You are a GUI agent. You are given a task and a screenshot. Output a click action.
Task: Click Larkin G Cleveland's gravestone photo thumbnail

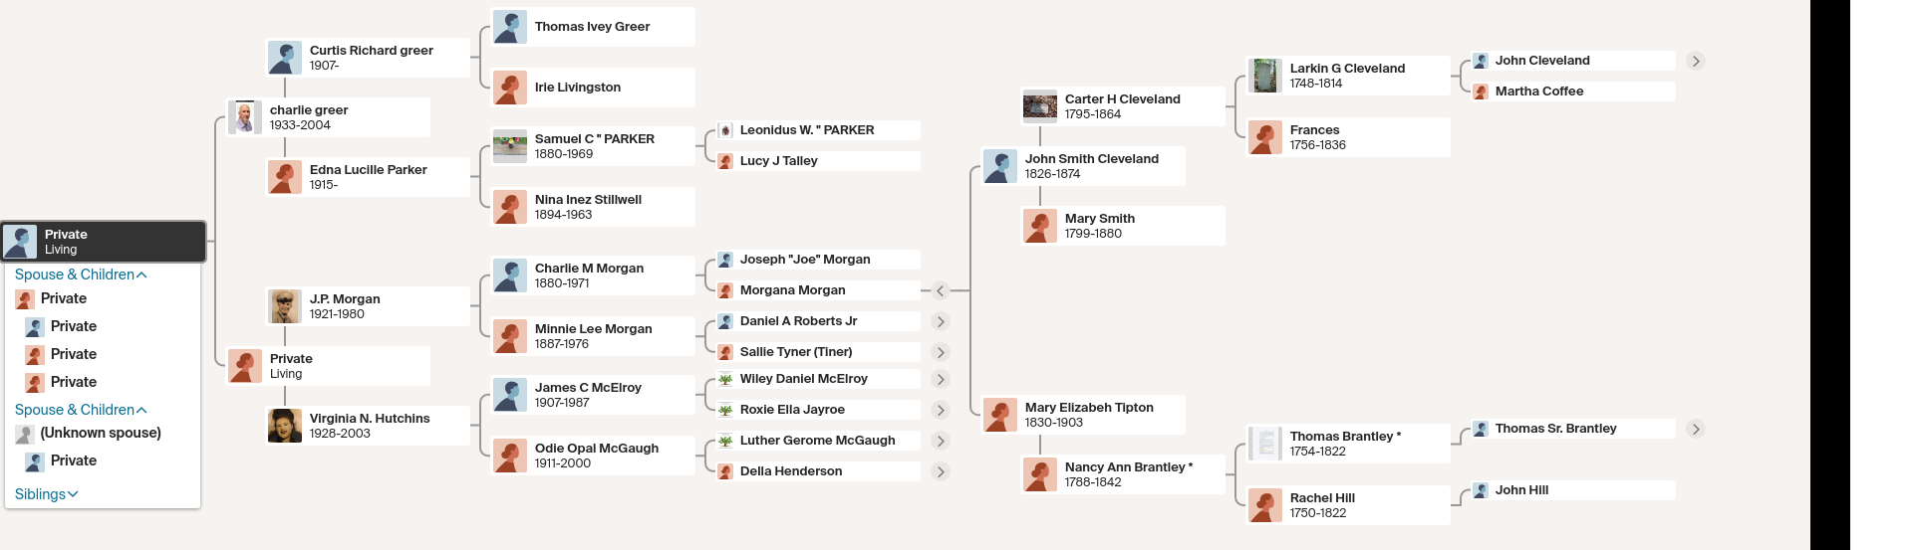click(1265, 76)
